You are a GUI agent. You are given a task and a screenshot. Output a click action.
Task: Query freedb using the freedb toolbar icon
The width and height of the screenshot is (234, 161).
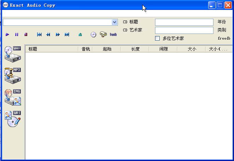pyautogui.click(x=113, y=35)
